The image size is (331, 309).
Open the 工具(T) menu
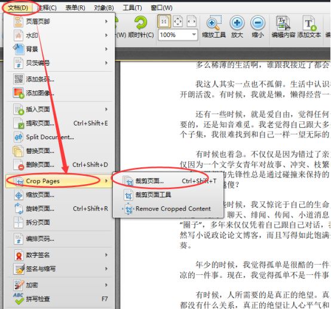[x=133, y=8]
